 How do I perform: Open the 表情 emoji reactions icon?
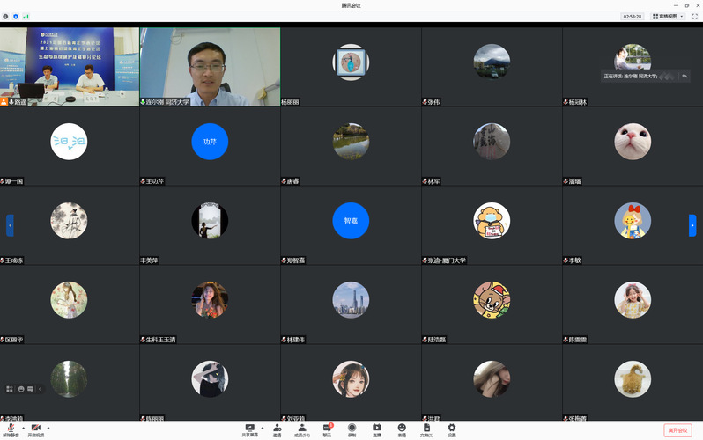coord(402,429)
